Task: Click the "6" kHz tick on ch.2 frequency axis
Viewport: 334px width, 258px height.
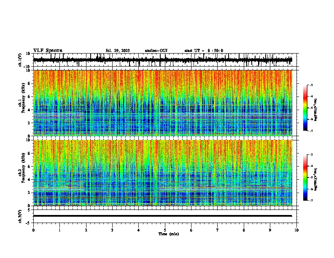Action: pos(29,167)
